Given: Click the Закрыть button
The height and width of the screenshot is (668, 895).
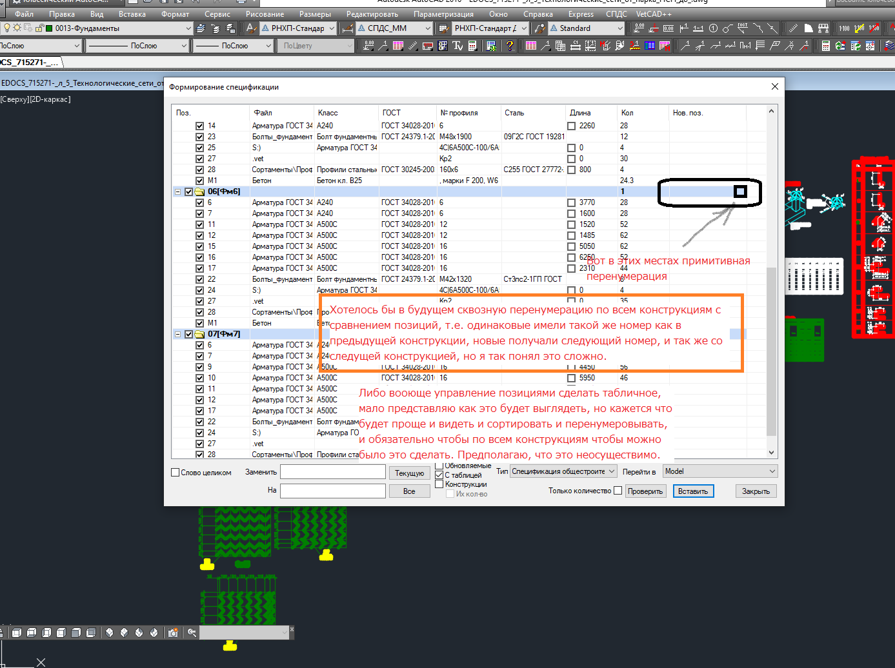Looking at the screenshot, I should click(x=756, y=491).
